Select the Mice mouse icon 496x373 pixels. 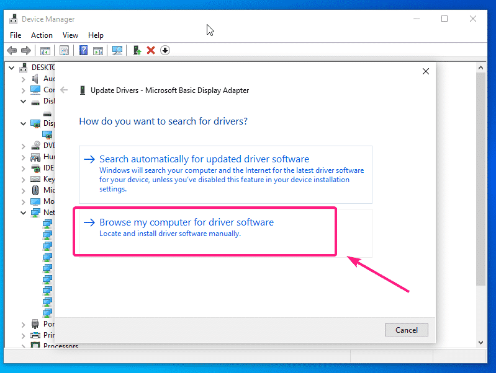click(35, 190)
